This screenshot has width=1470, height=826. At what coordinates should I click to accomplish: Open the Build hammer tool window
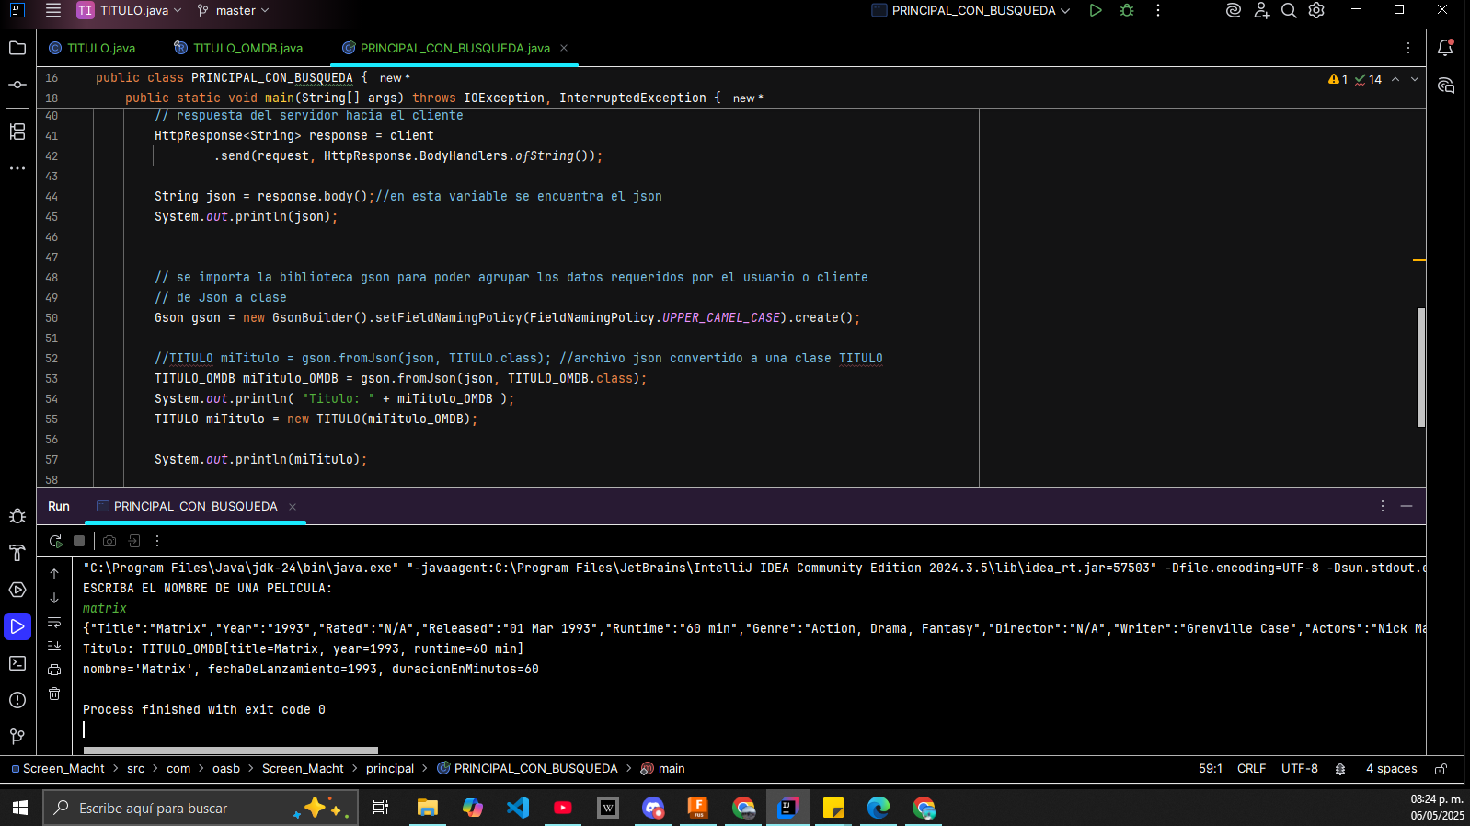(17, 553)
